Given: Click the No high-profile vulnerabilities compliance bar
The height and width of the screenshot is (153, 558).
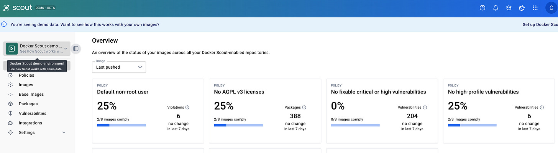Looking at the screenshot, I should (472, 125).
